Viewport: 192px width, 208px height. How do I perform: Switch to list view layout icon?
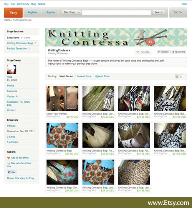181,77
